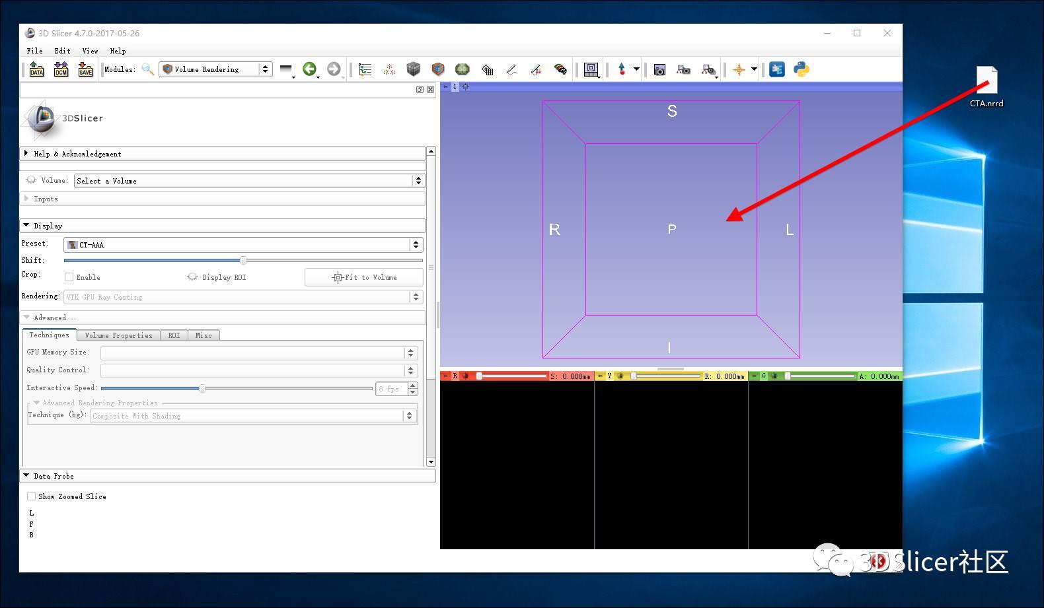Click the screenshot camera icon

pos(659,69)
